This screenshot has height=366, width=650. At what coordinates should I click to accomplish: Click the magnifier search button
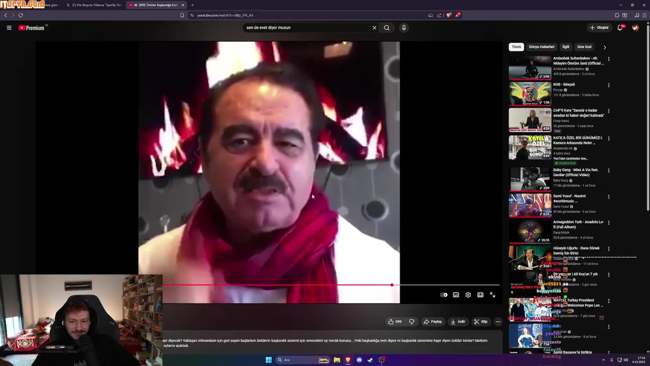(386, 28)
